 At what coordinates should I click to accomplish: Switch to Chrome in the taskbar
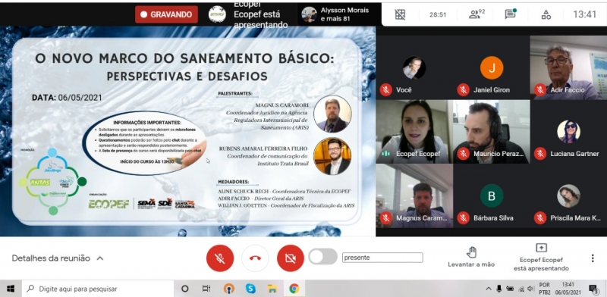pos(294,289)
